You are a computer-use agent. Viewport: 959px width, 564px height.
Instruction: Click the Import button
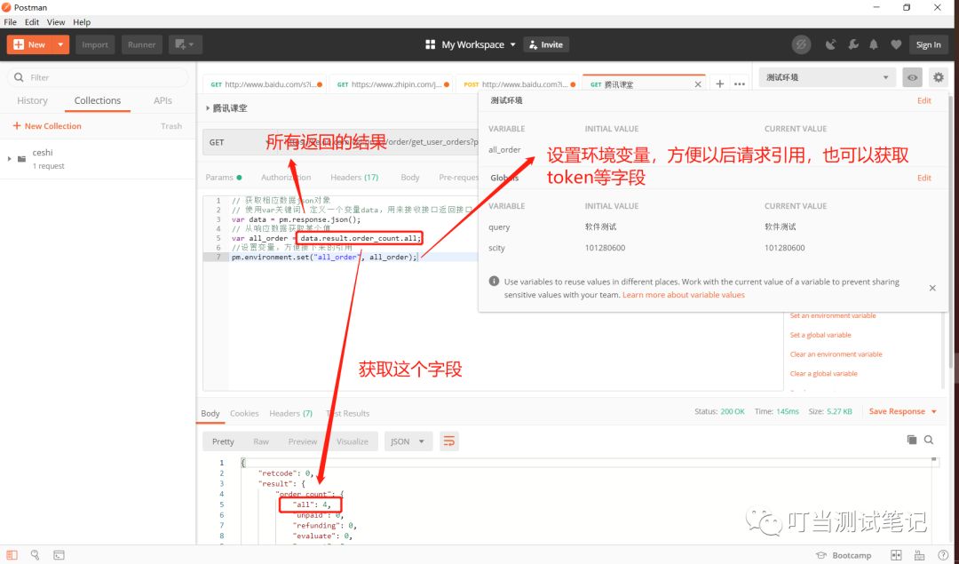(x=95, y=44)
